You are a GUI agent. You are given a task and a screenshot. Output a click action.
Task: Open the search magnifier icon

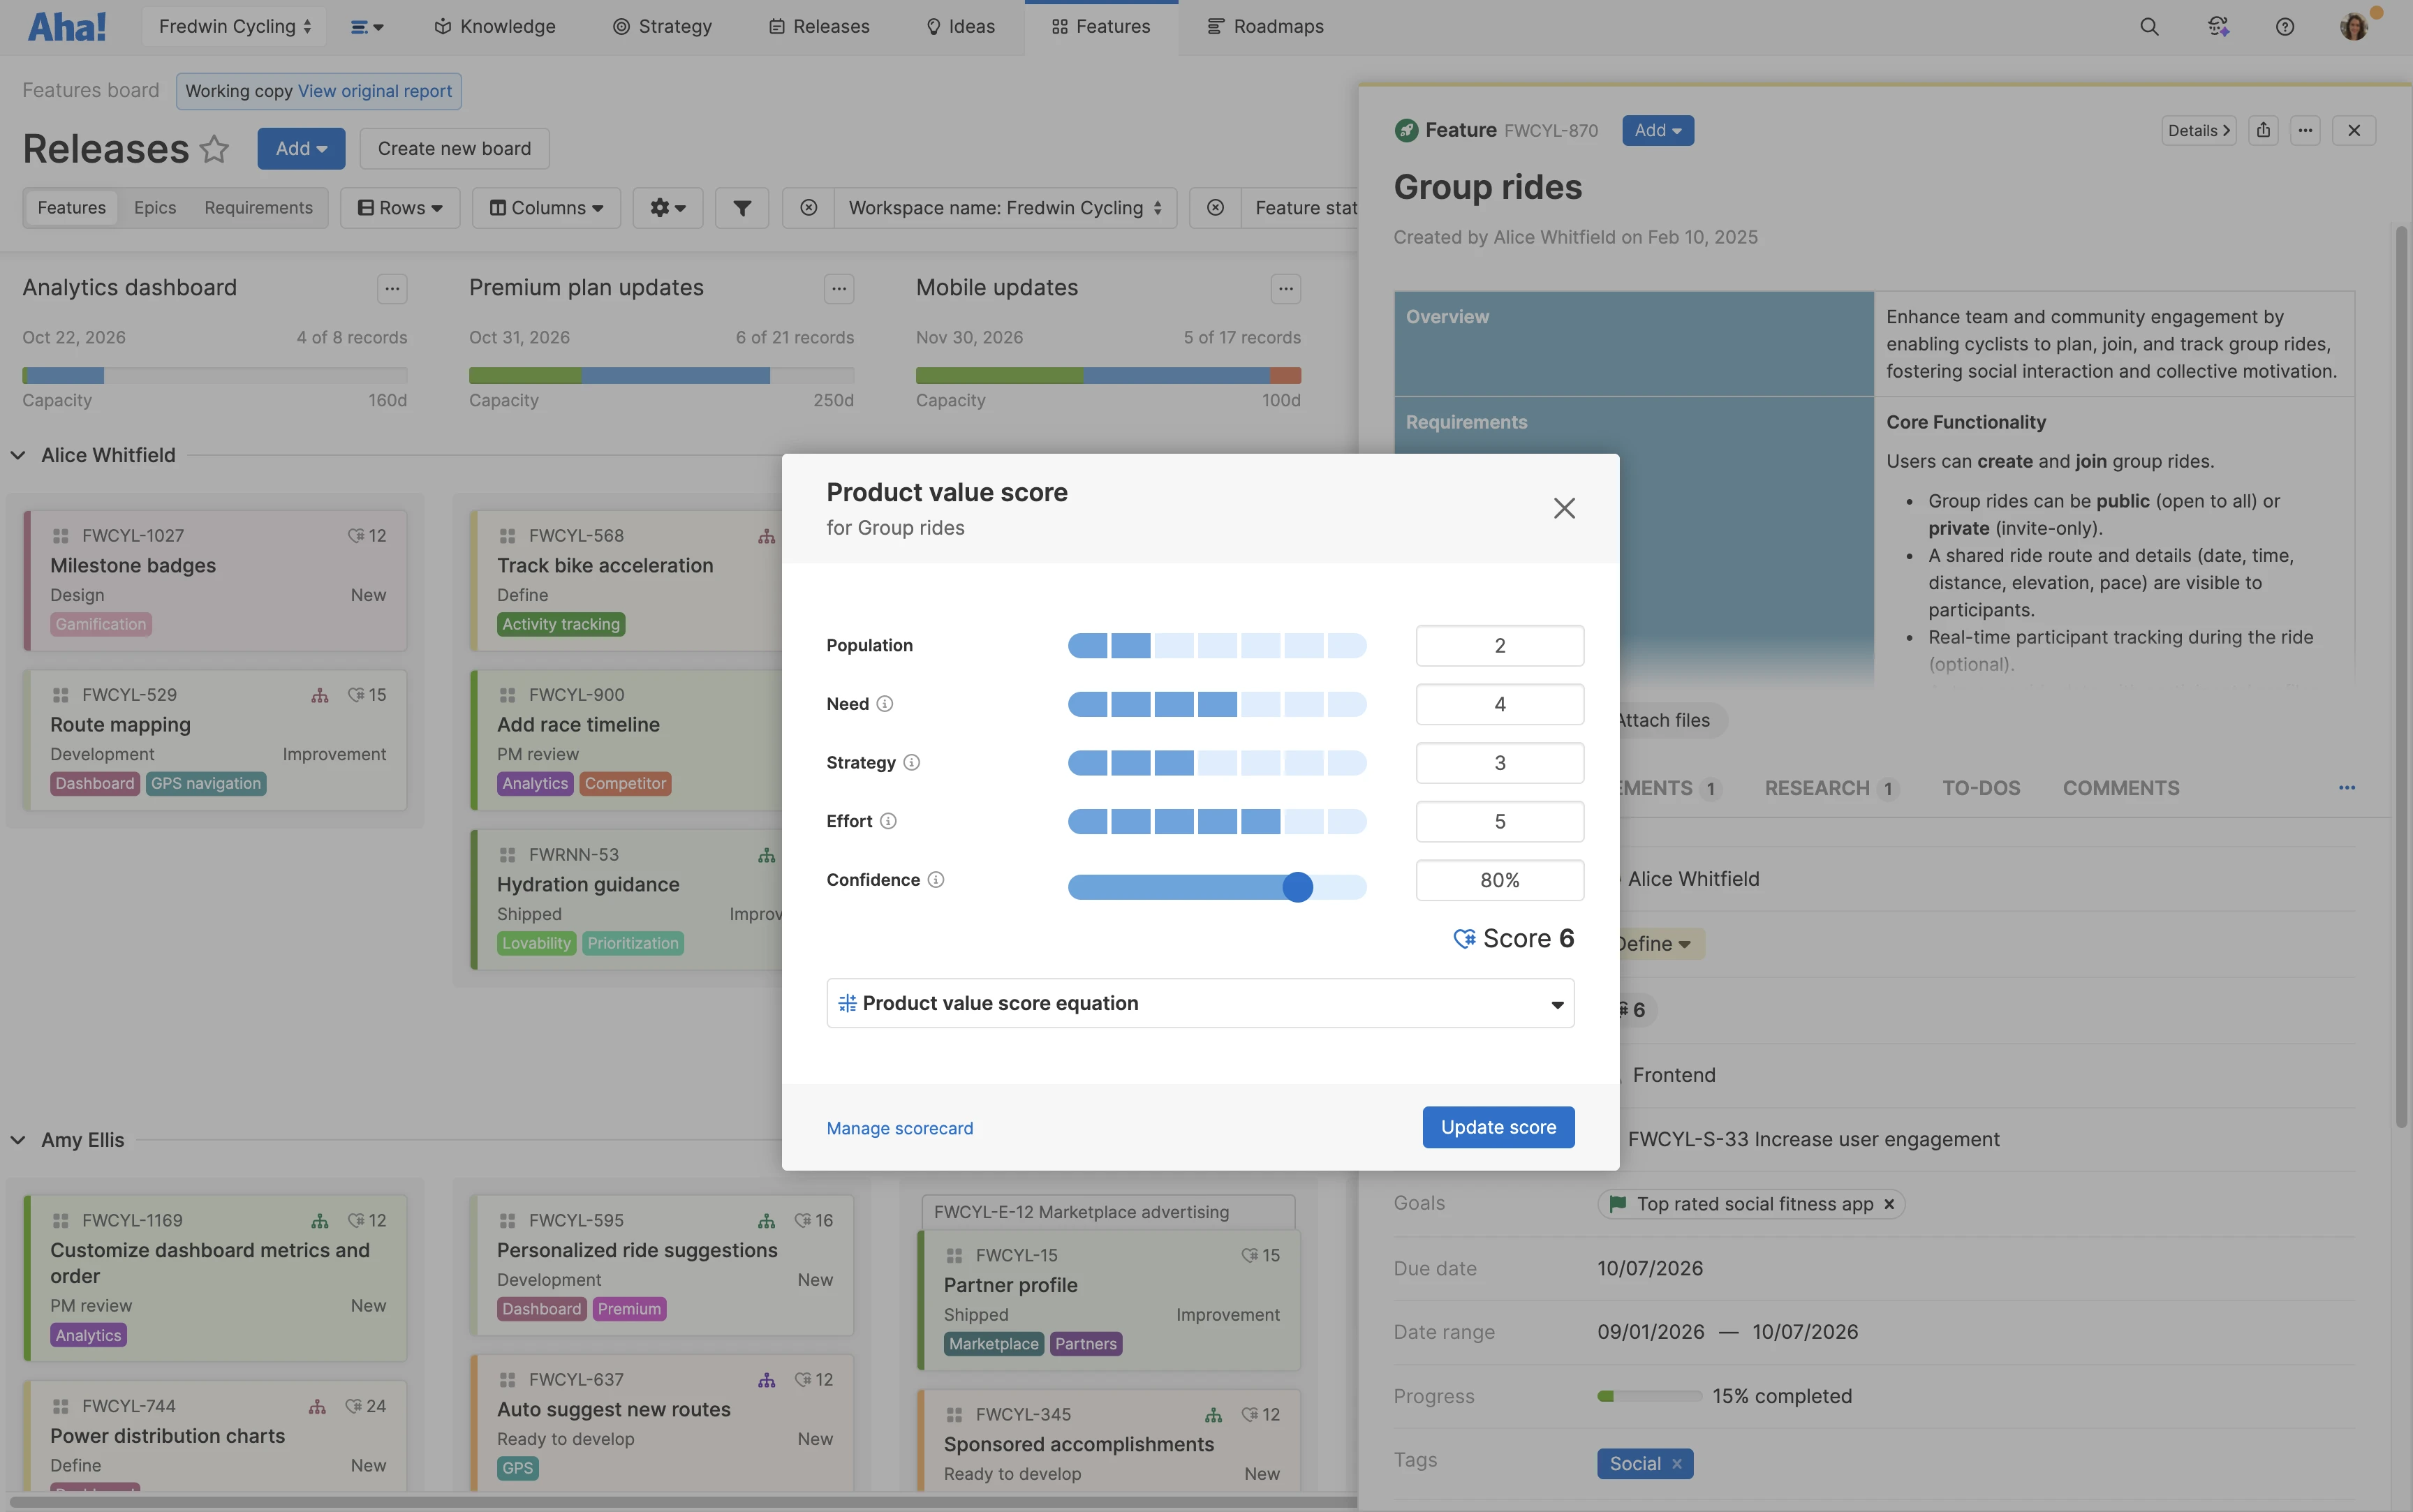2149,27
